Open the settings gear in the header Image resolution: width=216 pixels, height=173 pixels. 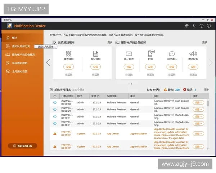(x=187, y=26)
